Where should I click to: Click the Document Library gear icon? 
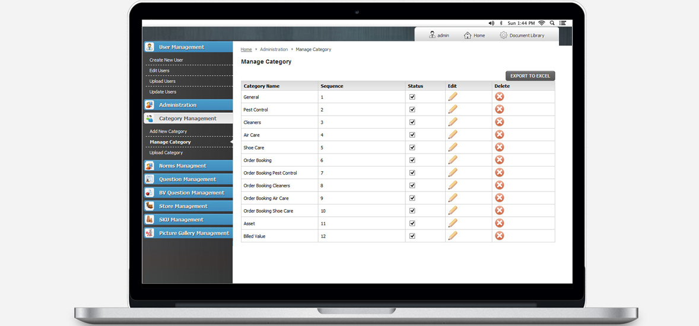[503, 35]
